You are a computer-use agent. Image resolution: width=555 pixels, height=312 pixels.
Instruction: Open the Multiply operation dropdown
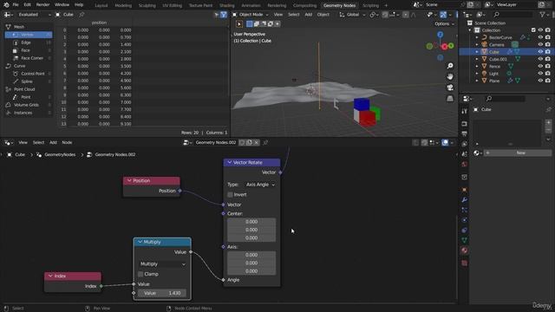pyautogui.click(x=162, y=264)
